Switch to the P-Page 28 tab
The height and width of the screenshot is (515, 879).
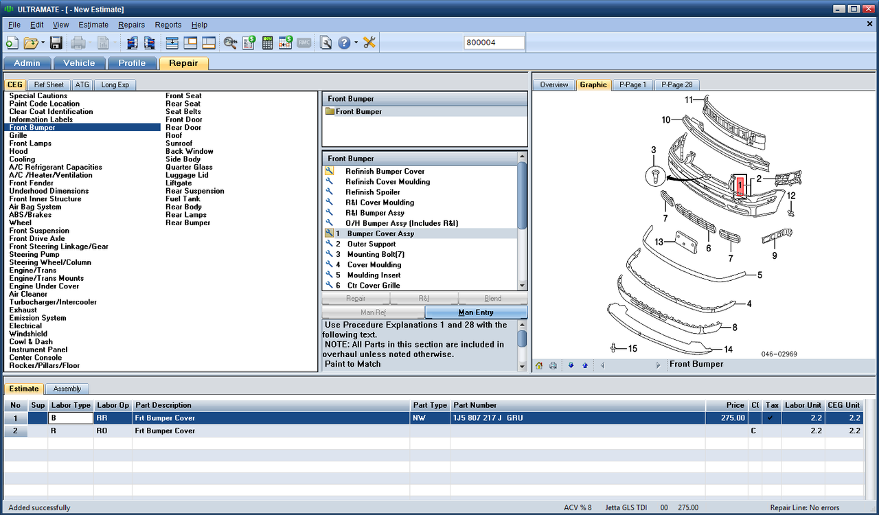[676, 84]
